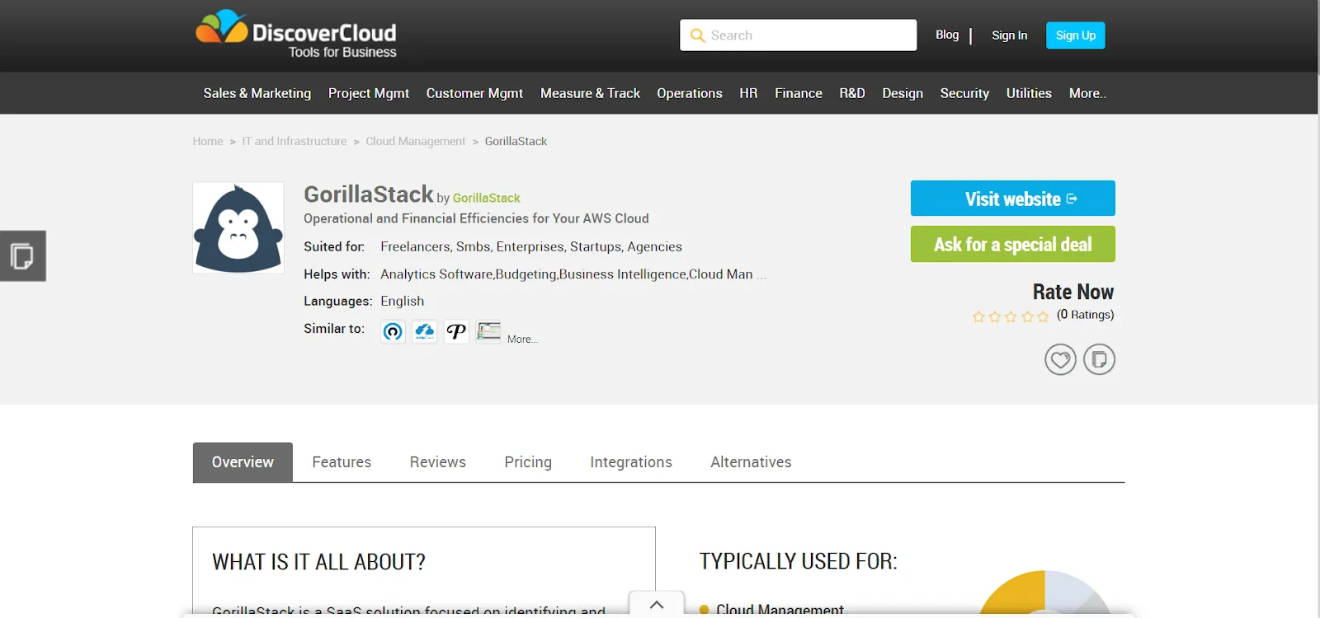Switch to the Reviews tab
The width and height of the screenshot is (1320, 618).
(x=438, y=462)
